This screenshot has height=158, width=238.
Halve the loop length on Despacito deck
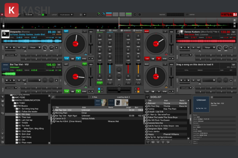pyautogui.click(x=7, y=47)
